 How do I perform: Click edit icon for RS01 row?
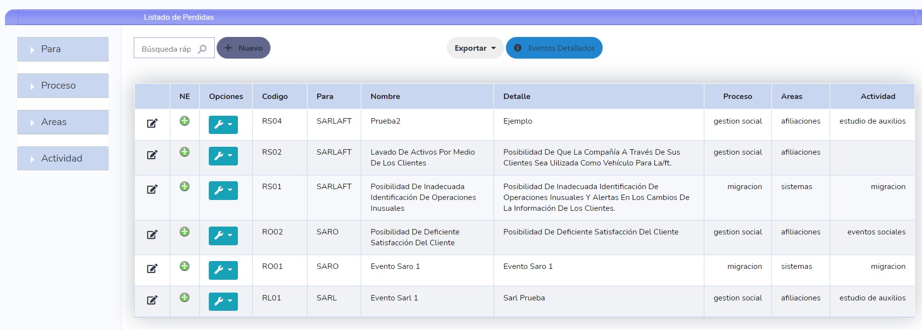point(152,189)
